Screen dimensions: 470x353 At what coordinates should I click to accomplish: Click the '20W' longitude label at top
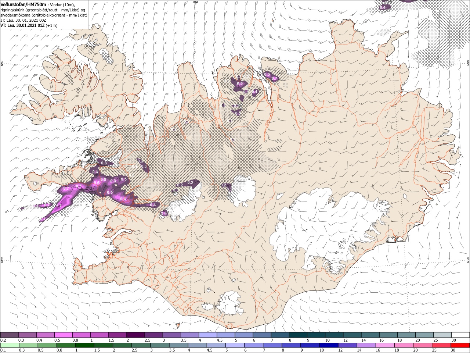pyautogui.click(x=195, y=1)
